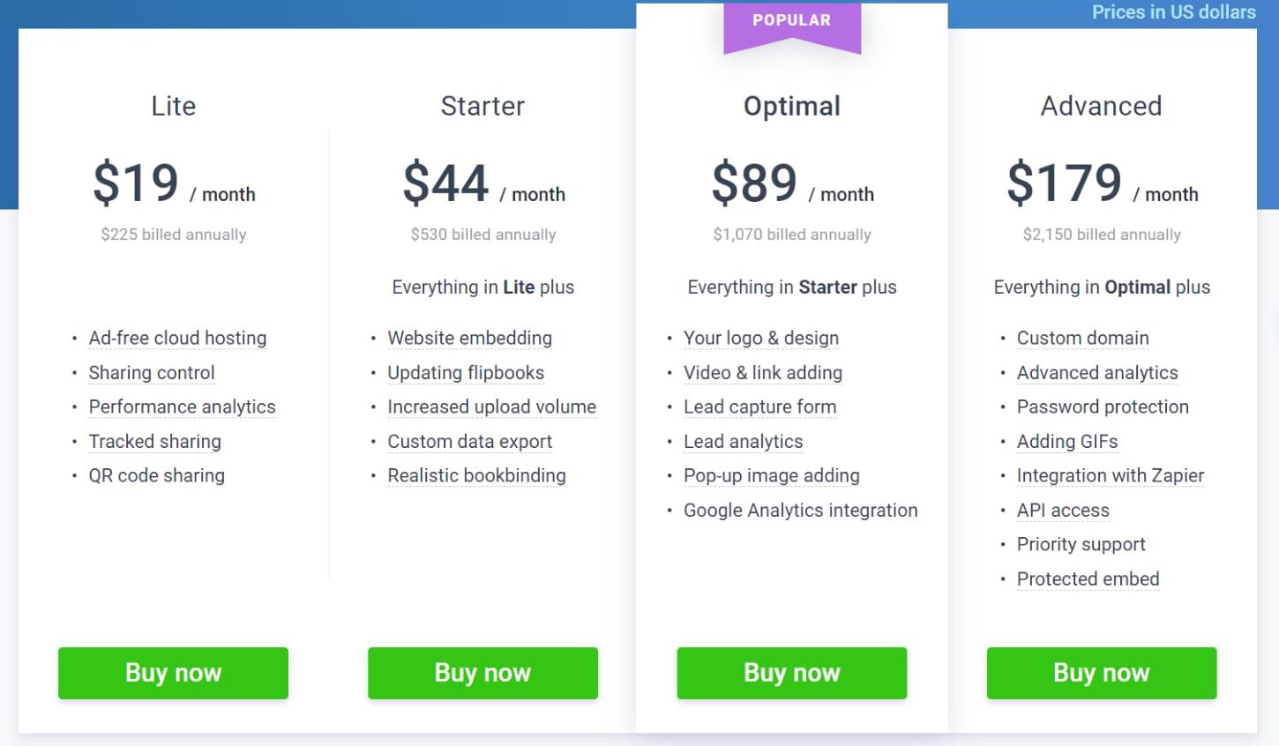
Task: Open the Realistic bookbinding link
Action: (x=476, y=475)
